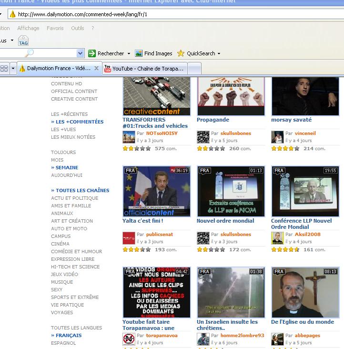This screenshot has width=344, height=349.
Task: Click the Dailymotion tab favicon
Action: coord(22,68)
